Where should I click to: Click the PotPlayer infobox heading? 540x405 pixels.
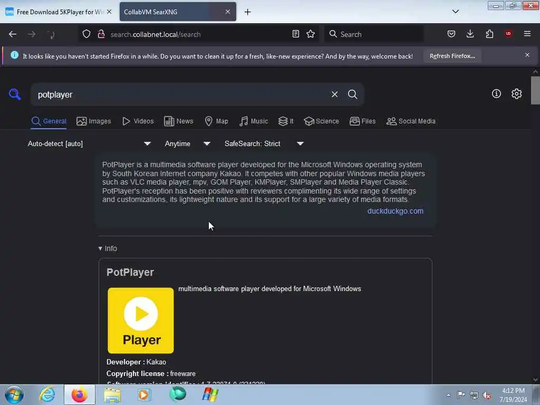[x=130, y=272]
